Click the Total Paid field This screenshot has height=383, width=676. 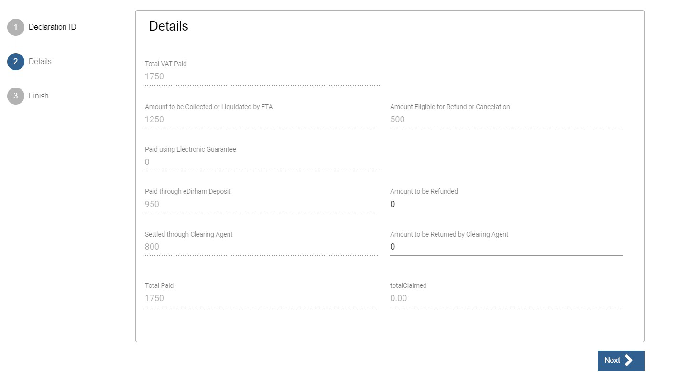(x=261, y=298)
